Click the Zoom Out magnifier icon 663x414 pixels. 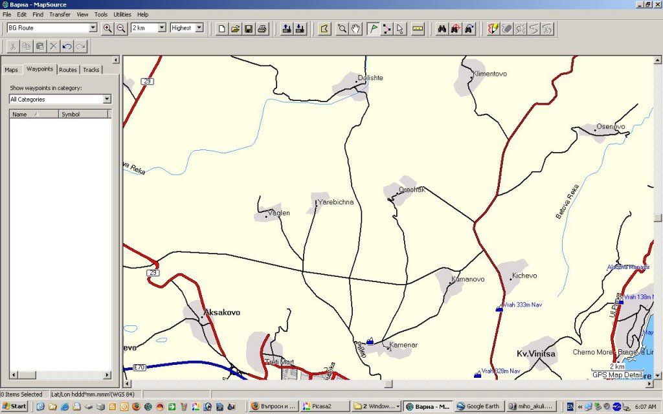tap(121, 28)
